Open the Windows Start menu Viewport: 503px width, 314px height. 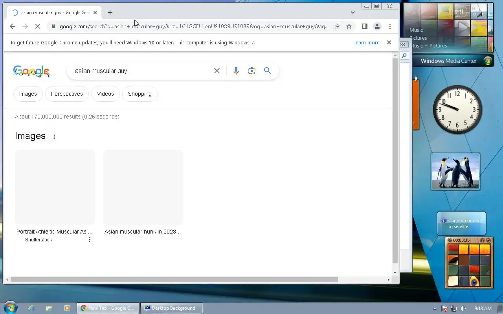pyautogui.click(x=10, y=308)
